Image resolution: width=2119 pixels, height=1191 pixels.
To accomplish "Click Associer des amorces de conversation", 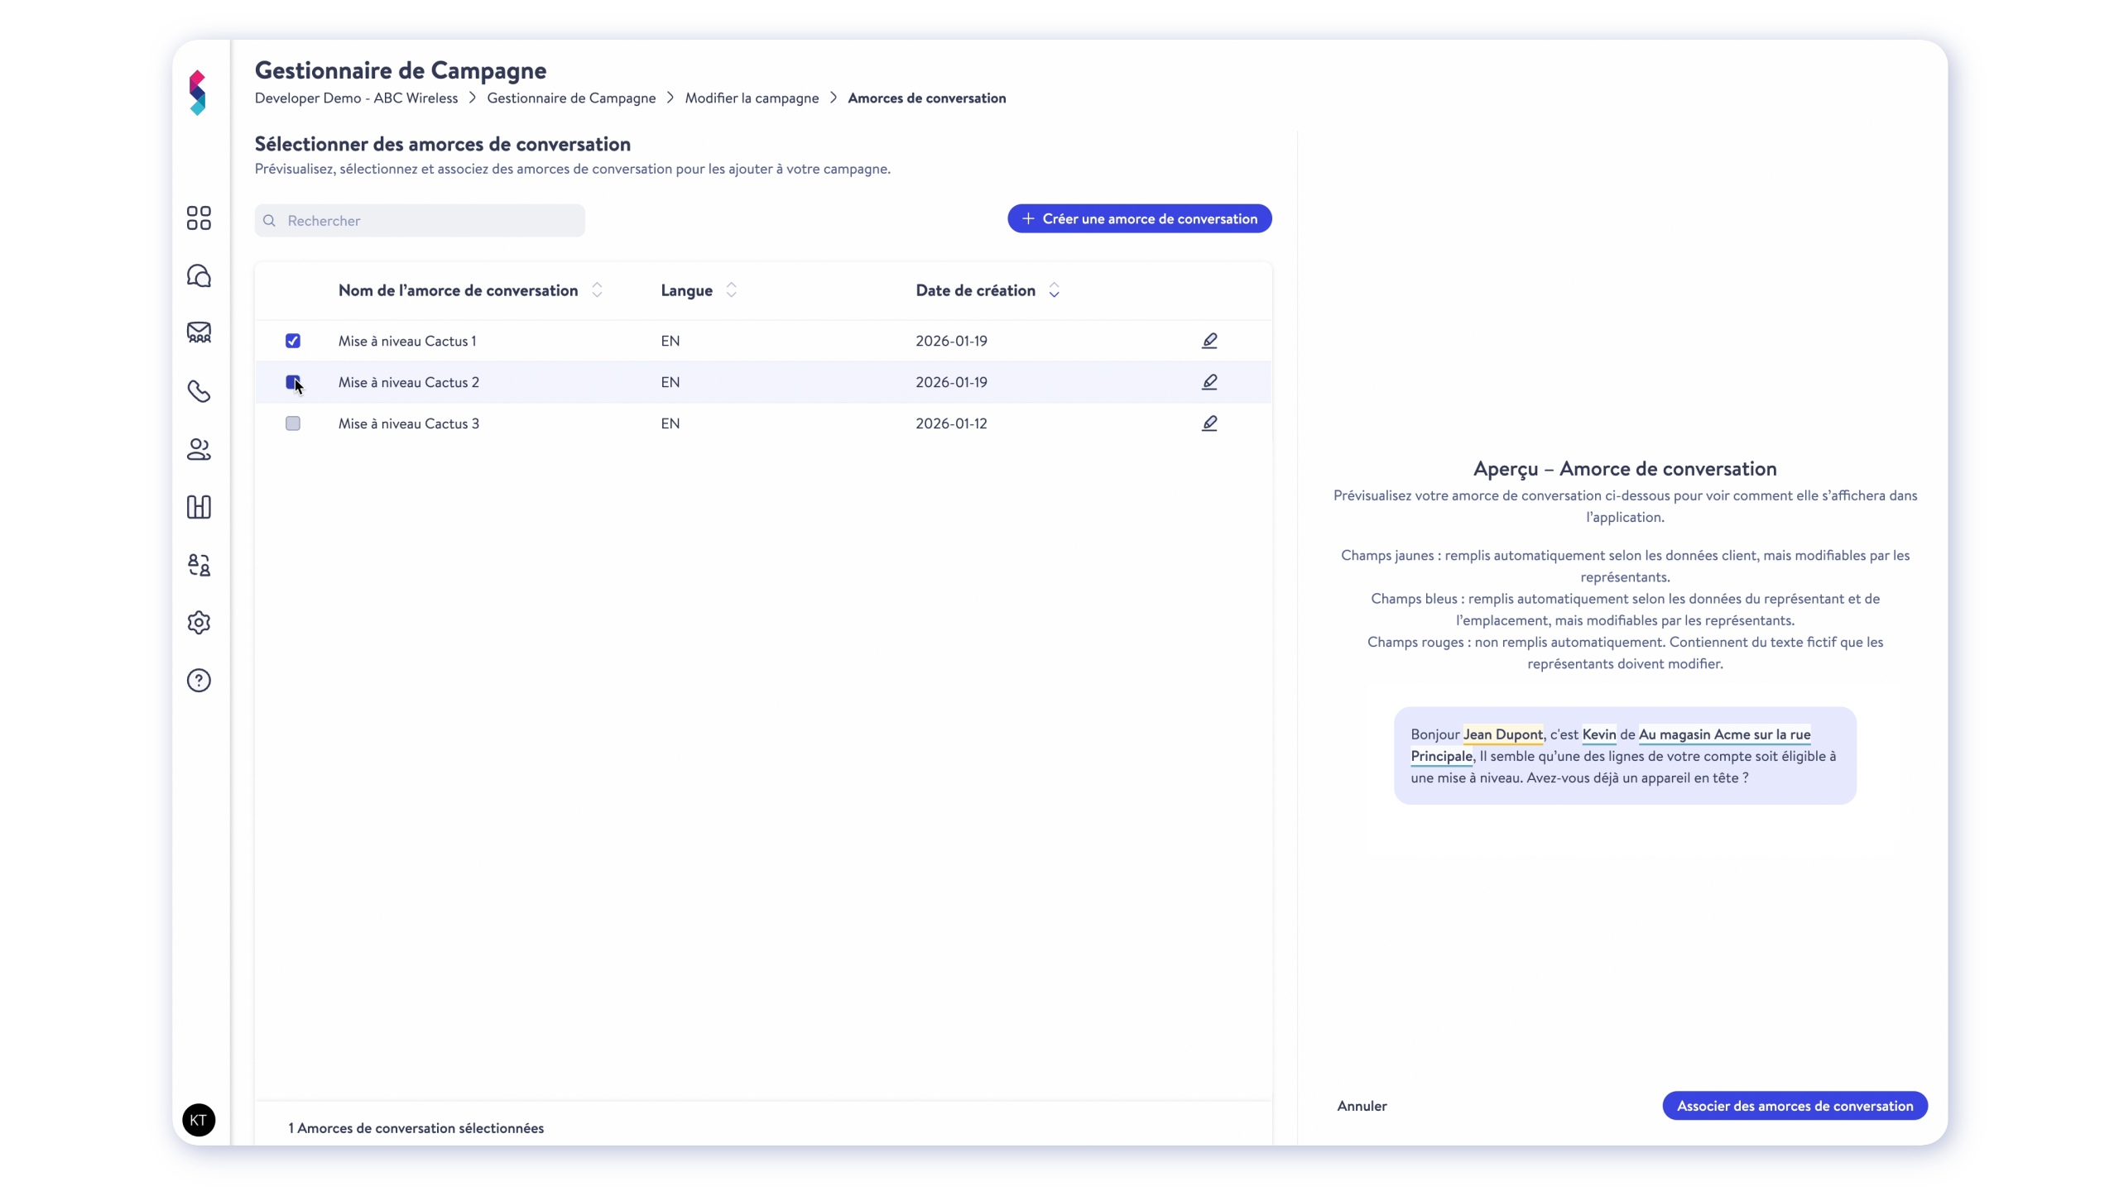I will coord(1795,1106).
